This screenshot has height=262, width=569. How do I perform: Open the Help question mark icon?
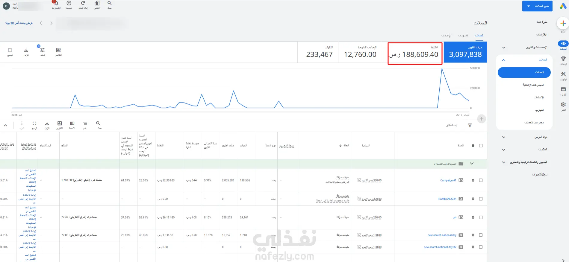[x=69, y=3]
